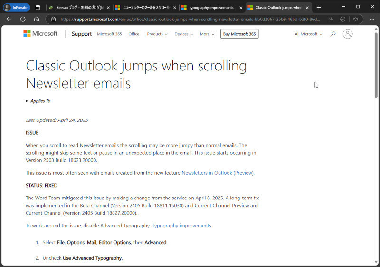Click the round icon left of the star

pyautogui.click(x=342, y=19)
